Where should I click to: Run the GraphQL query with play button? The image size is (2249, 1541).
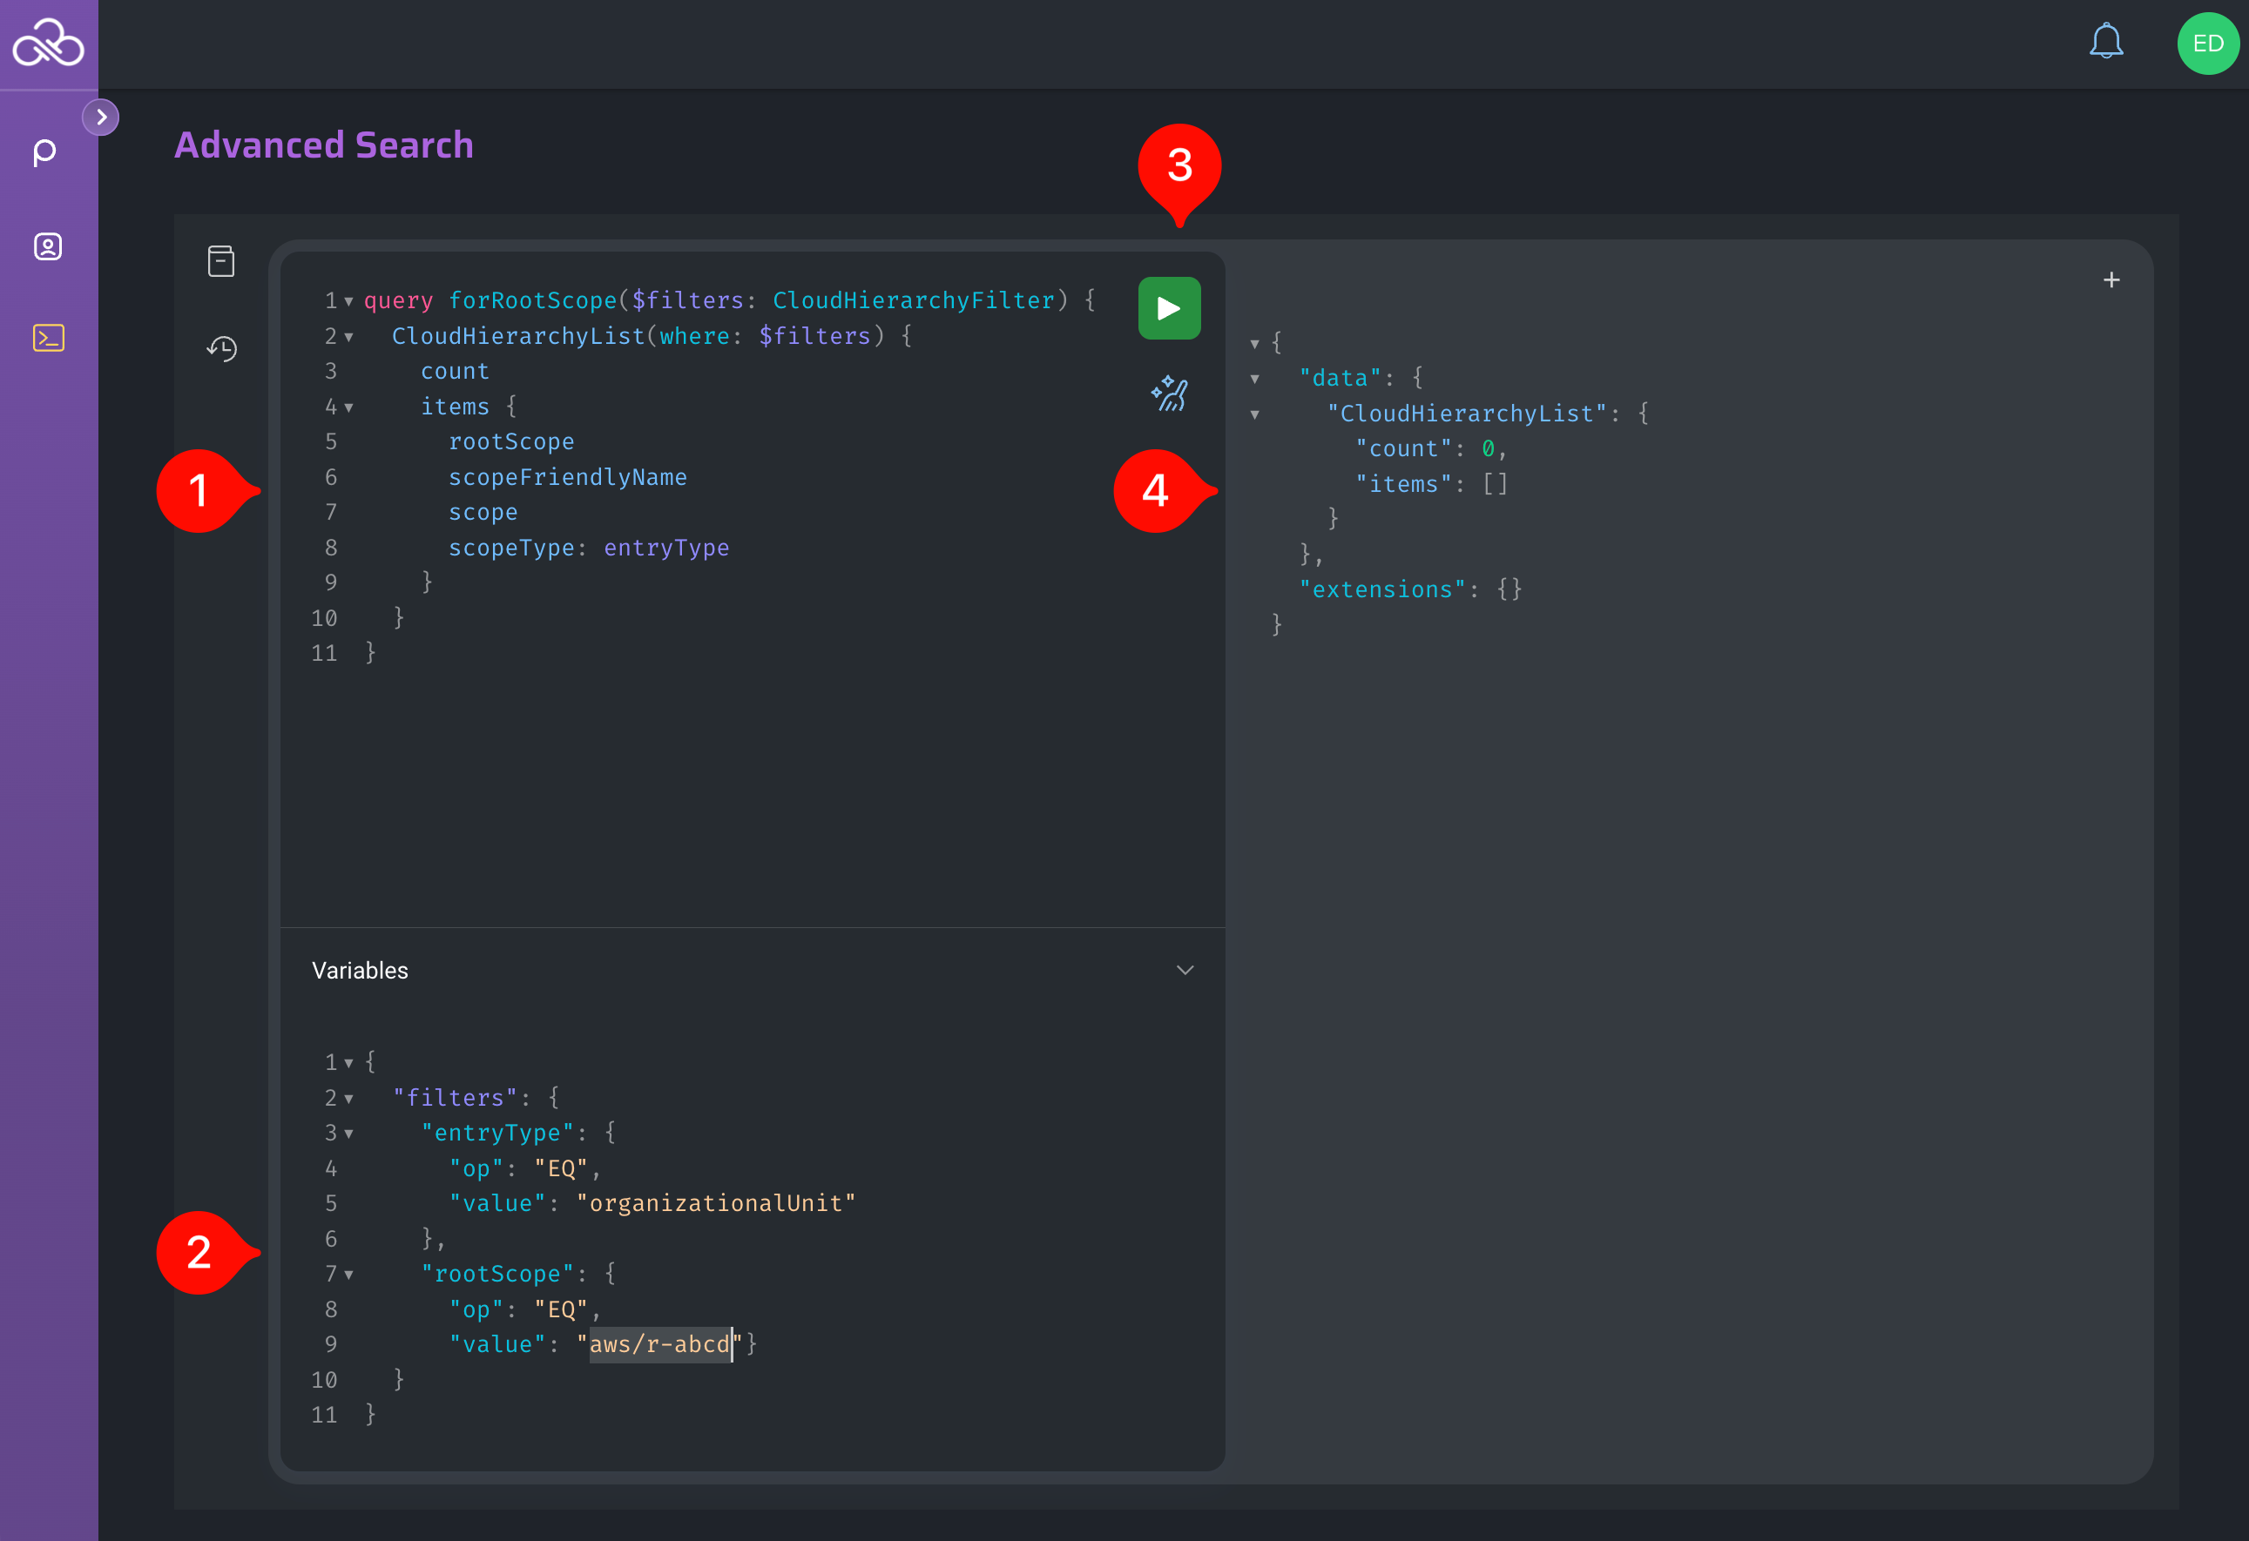(x=1169, y=308)
